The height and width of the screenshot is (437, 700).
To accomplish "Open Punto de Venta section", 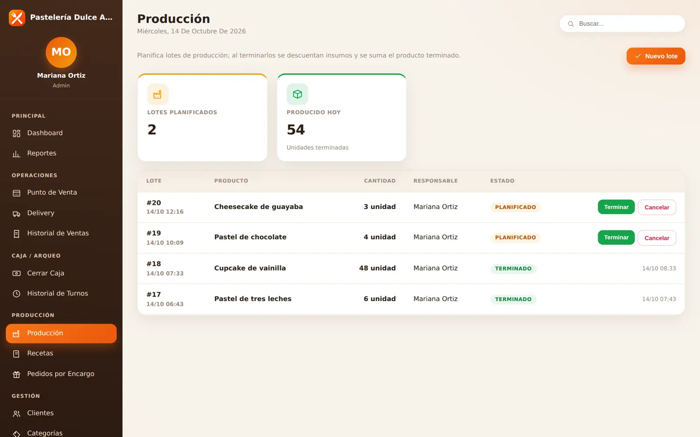I will (61, 192).
